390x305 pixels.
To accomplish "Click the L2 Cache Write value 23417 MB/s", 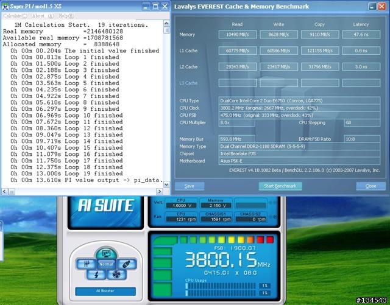I will pyautogui.click(x=279, y=67).
